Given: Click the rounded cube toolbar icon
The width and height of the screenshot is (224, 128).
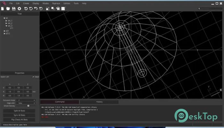Looking at the screenshot, I should (x=58, y=9).
